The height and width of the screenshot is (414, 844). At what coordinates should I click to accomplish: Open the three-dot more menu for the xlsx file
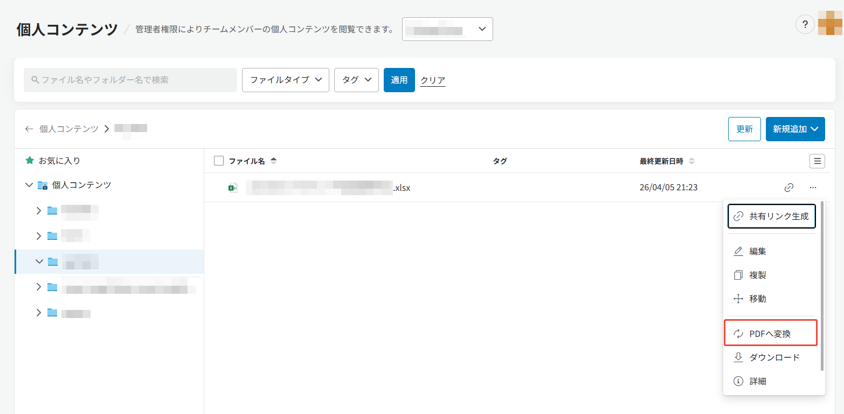click(x=813, y=188)
